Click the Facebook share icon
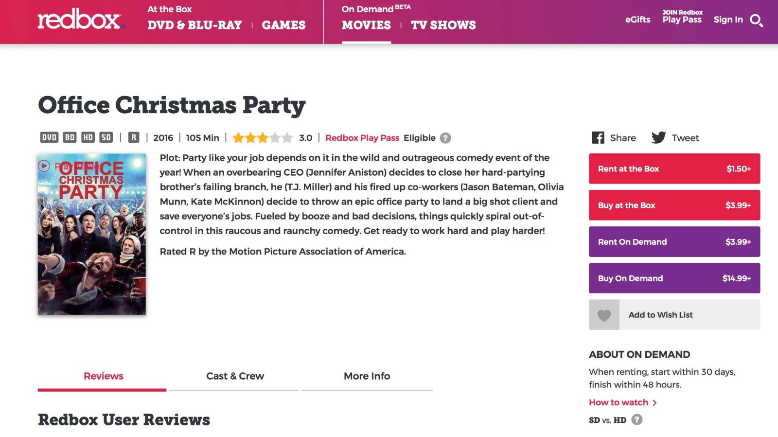 pyautogui.click(x=598, y=138)
